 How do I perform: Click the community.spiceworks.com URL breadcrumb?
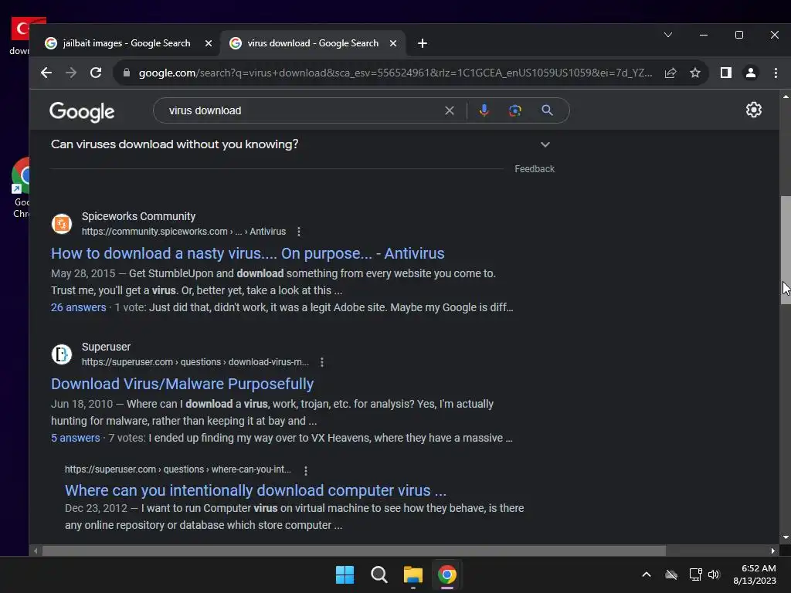click(184, 232)
